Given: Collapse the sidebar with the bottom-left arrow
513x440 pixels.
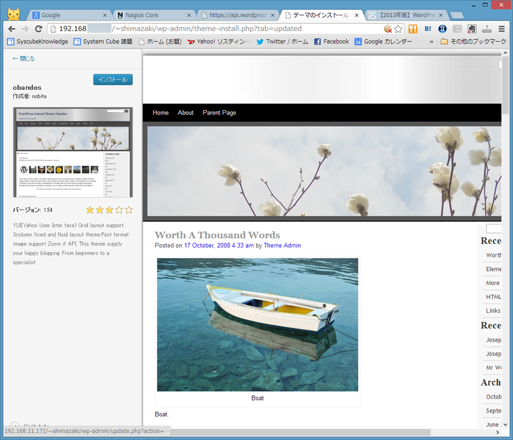Looking at the screenshot, I should coord(15,425).
